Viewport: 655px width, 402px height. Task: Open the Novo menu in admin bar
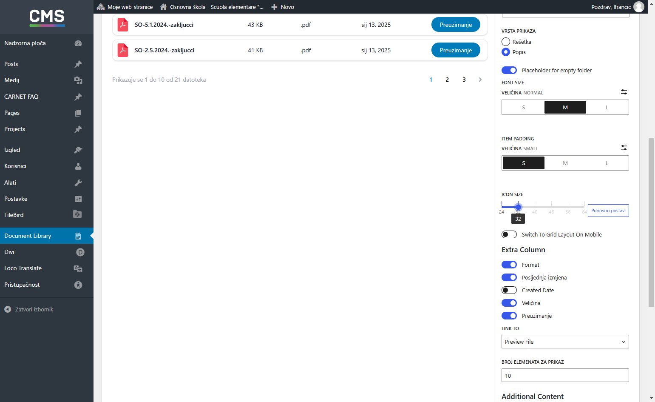[283, 7]
